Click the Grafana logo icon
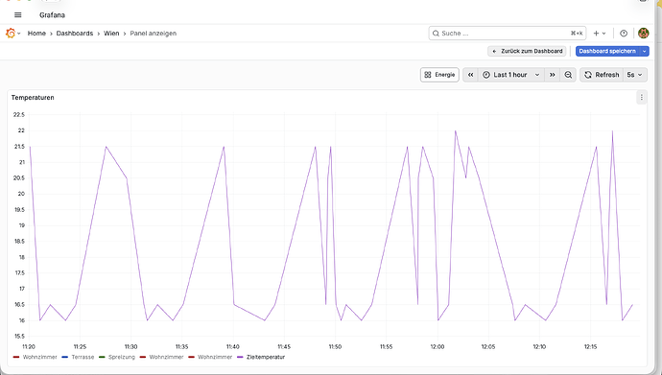The width and height of the screenshot is (662, 375). coord(11,34)
